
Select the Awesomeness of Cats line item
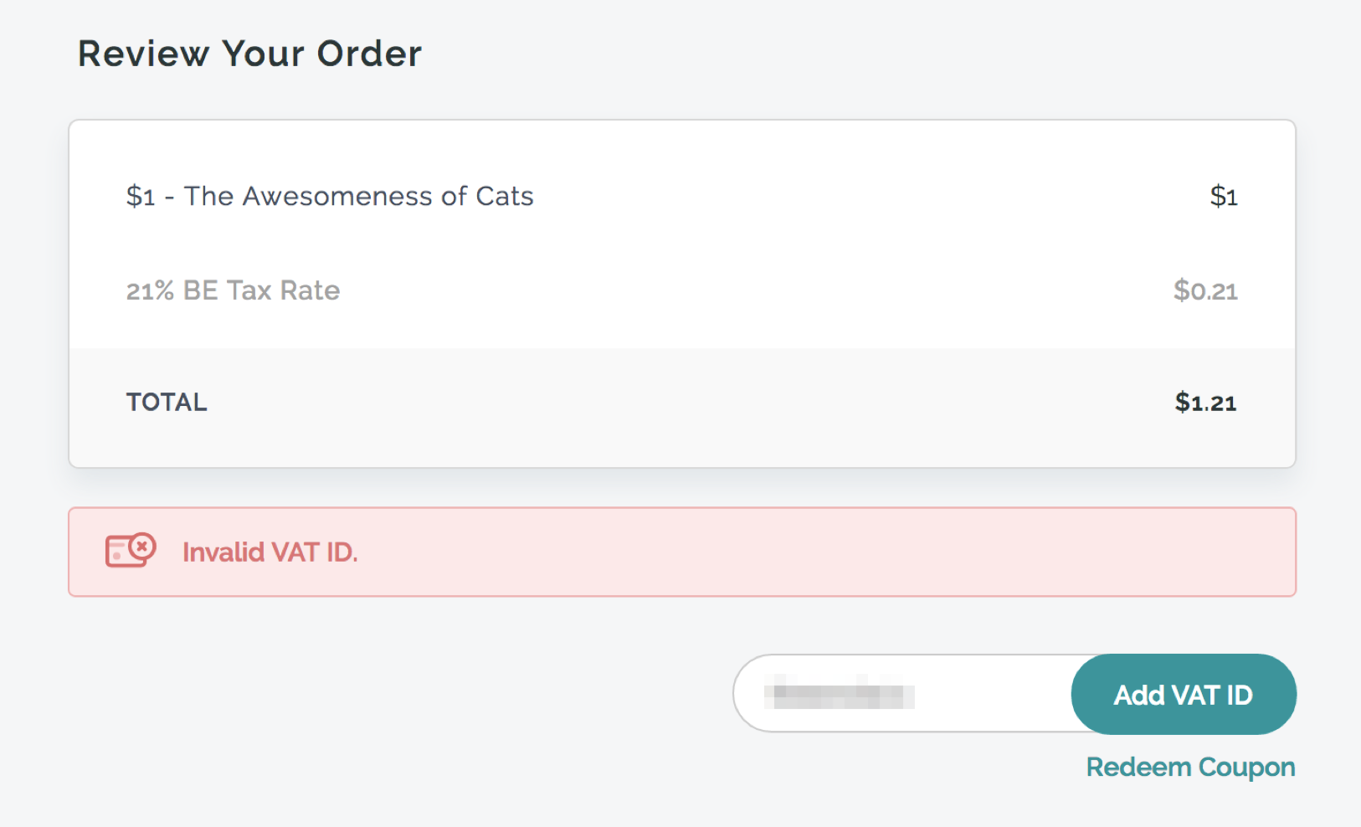point(329,196)
